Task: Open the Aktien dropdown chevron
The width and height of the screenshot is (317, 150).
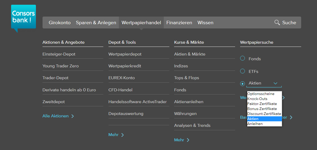Action: coord(276,83)
